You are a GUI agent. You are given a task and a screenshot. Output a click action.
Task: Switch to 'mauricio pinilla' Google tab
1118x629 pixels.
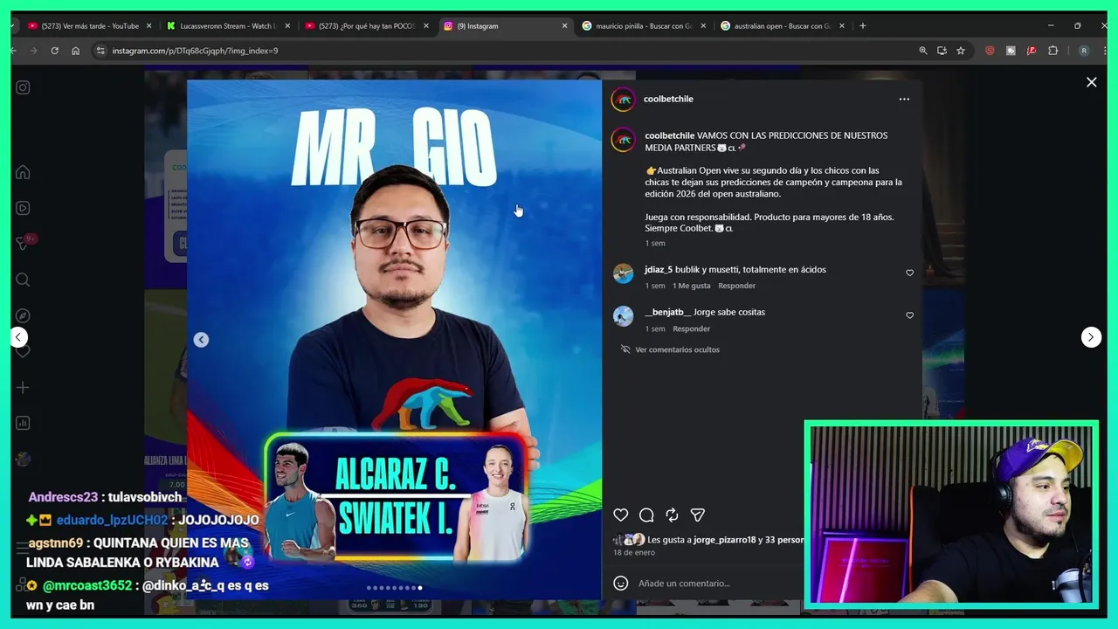point(643,26)
